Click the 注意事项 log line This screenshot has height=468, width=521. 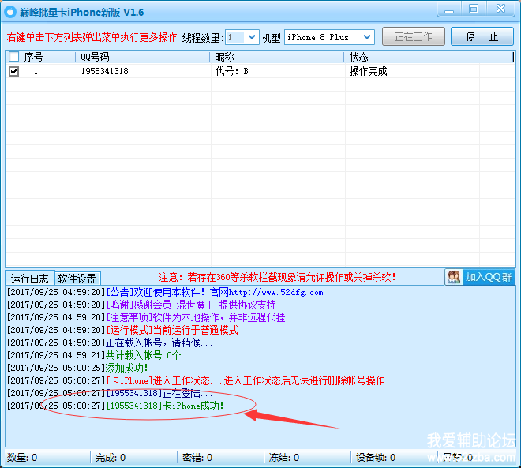146,317
